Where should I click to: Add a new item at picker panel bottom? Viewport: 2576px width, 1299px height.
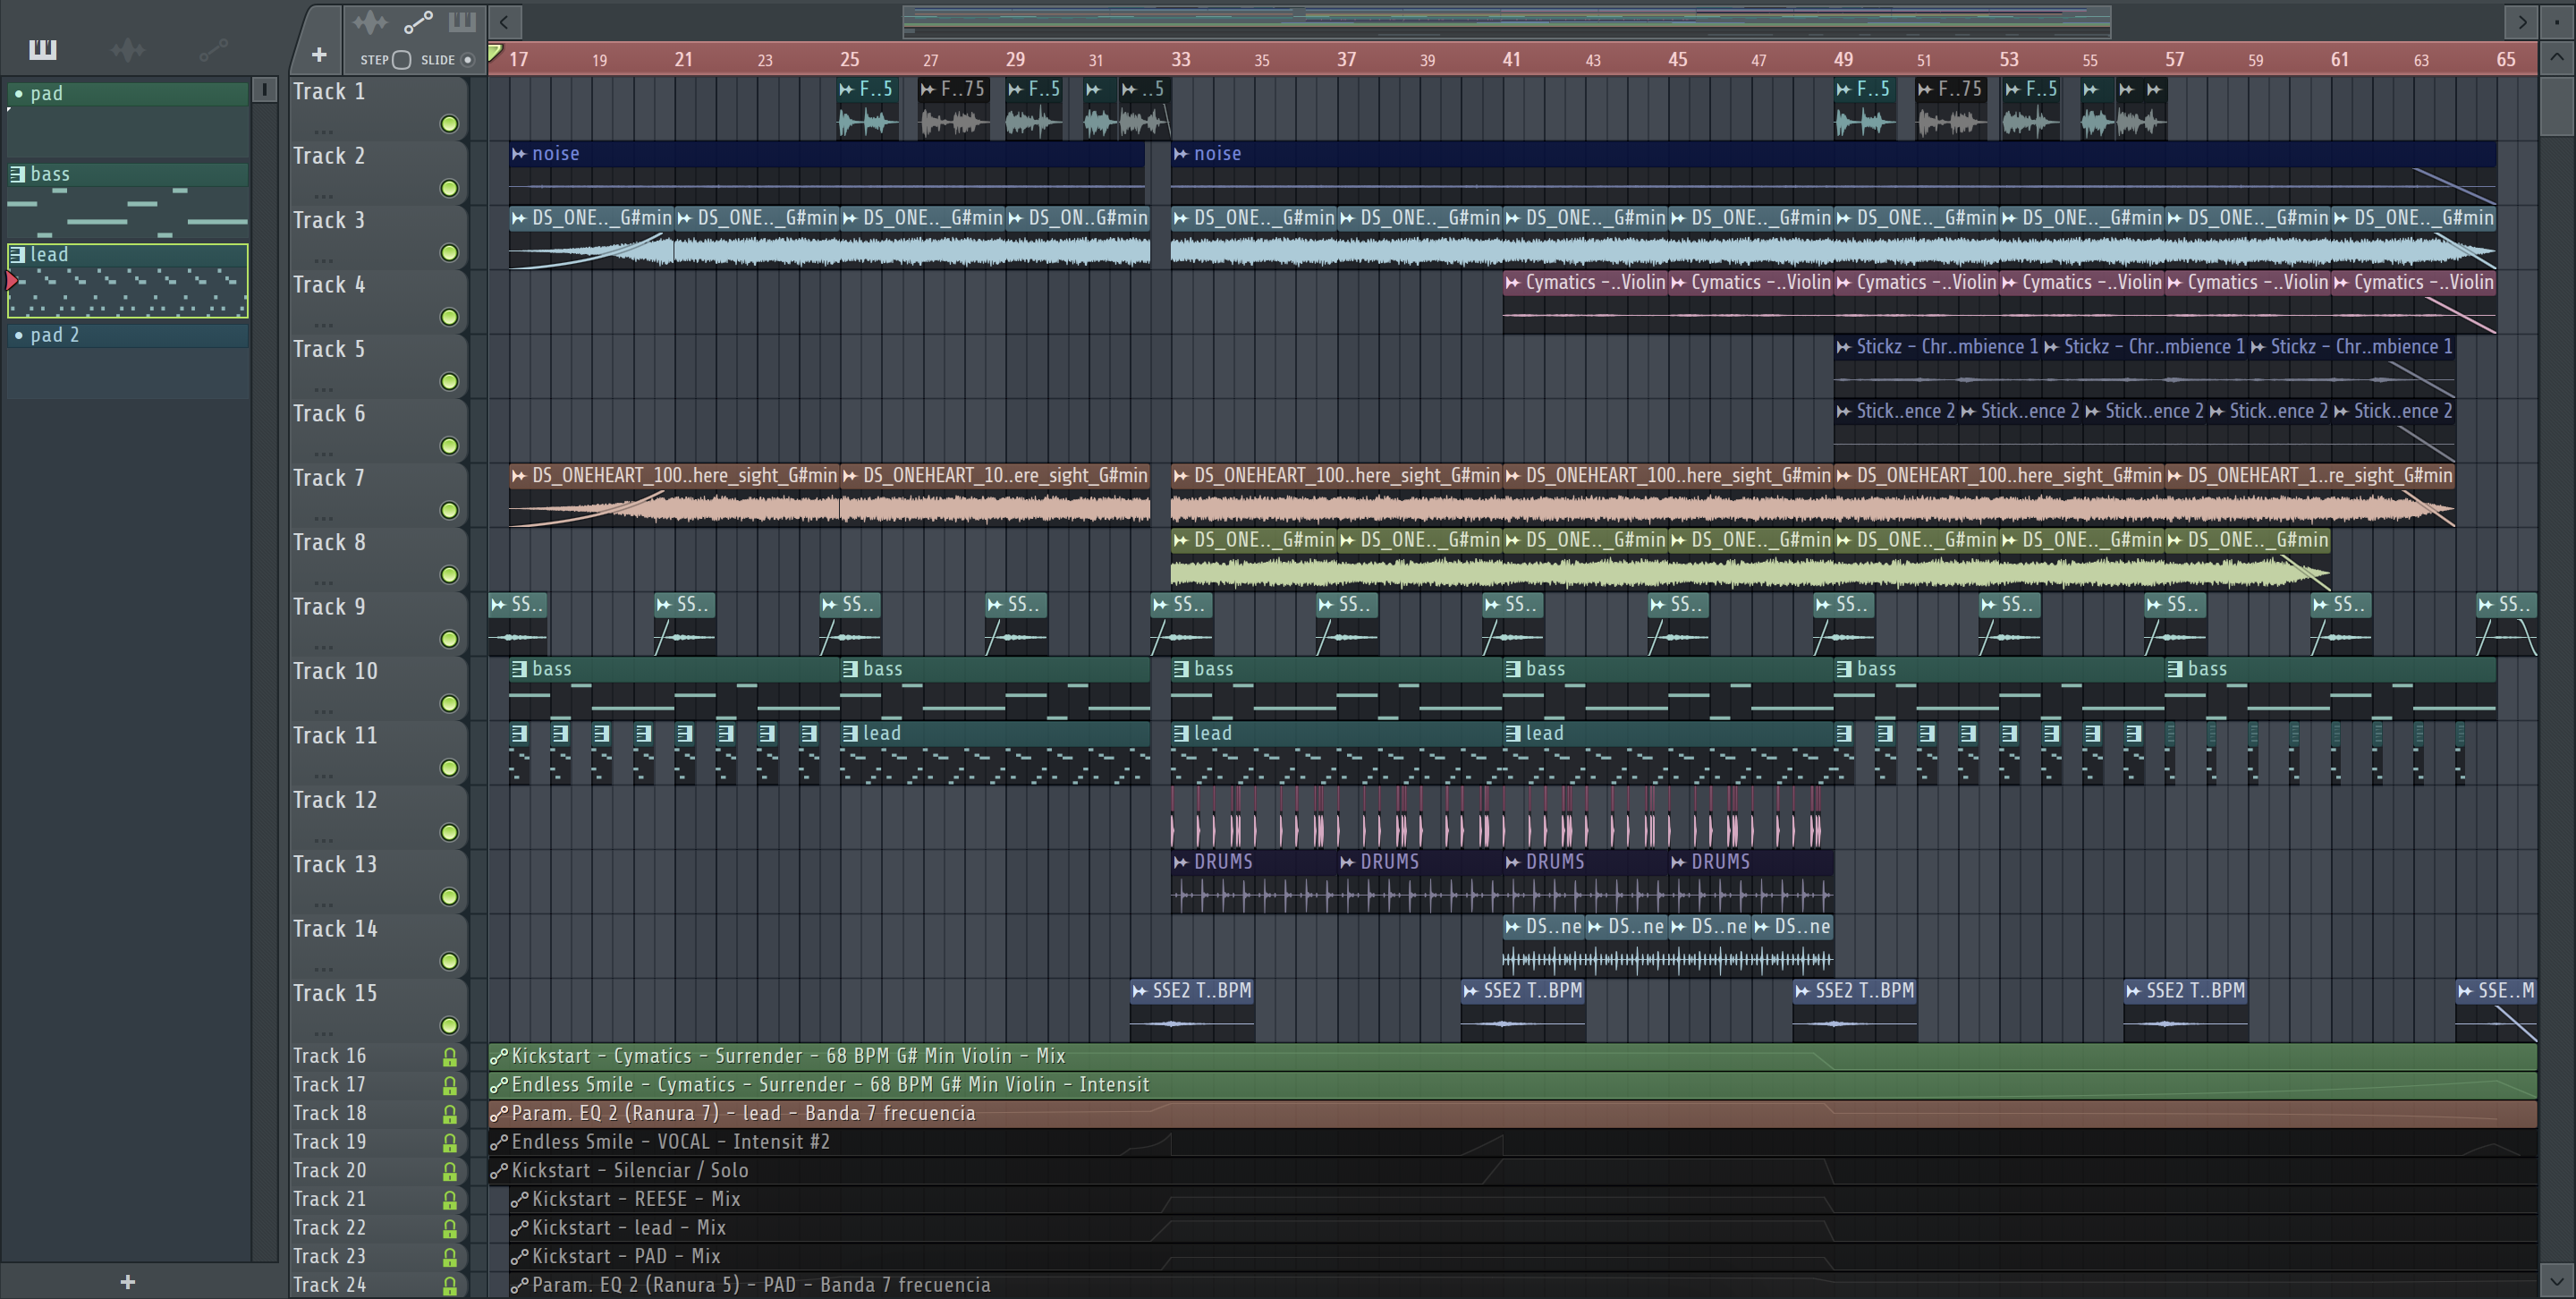pyautogui.click(x=127, y=1281)
